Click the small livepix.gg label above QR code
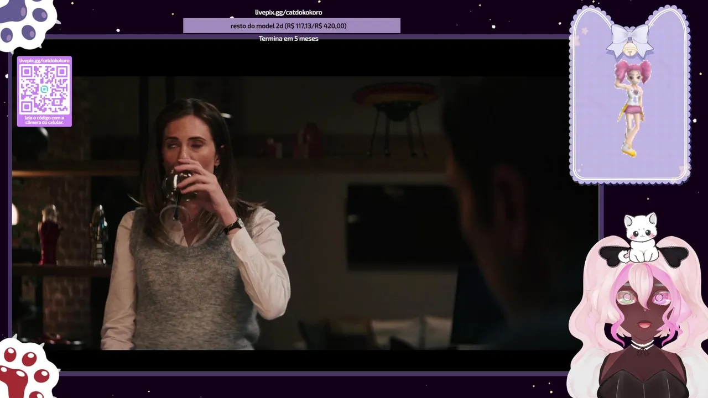The height and width of the screenshot is (398, 708). (44, 60)
